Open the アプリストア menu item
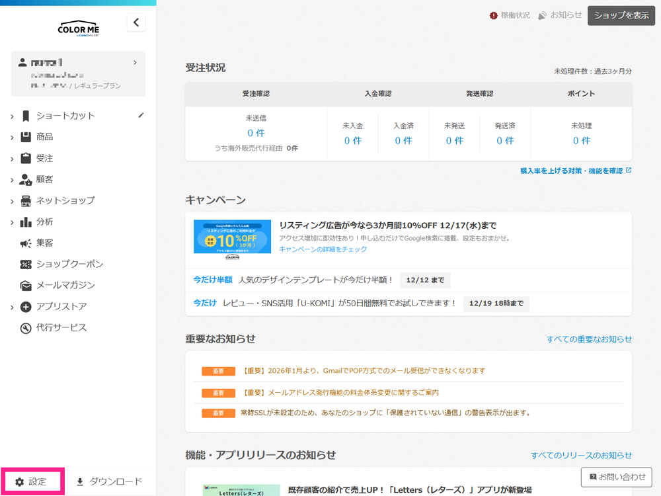 tap(61, 306)
